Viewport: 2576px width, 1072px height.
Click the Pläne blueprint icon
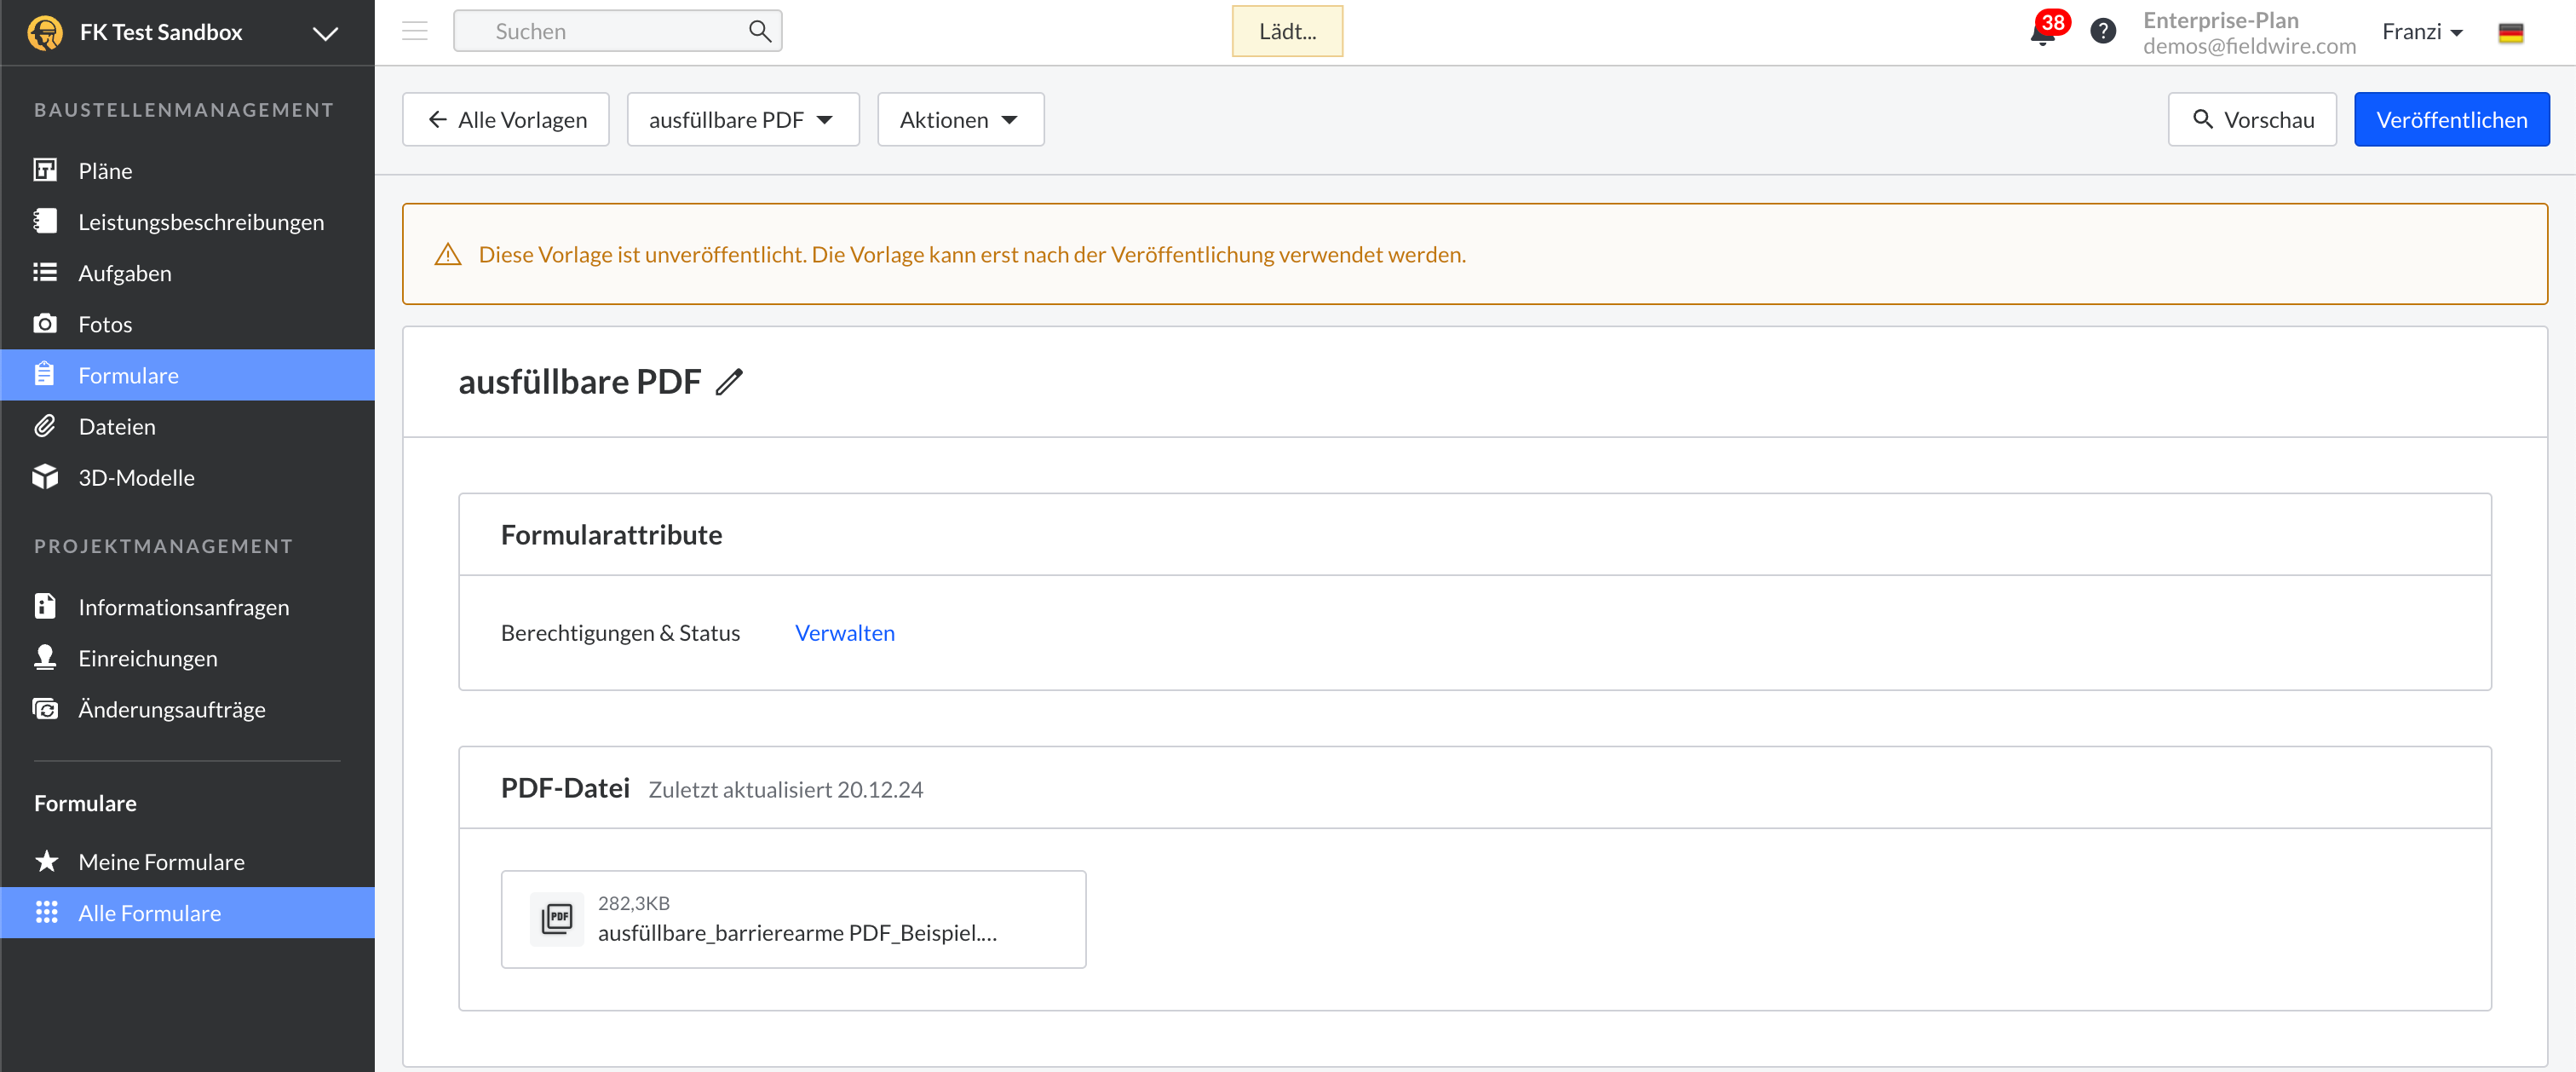(x=45, y=170)
